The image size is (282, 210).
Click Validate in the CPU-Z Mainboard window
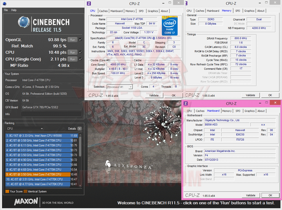[251, 195]
